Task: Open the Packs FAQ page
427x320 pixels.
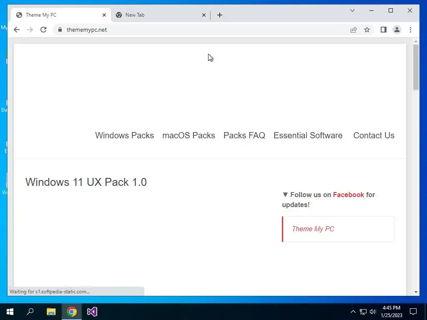Action: tap(244, 135)
